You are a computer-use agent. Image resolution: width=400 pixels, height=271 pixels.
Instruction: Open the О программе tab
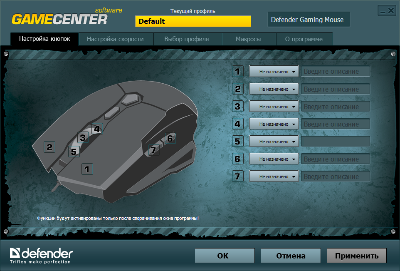(304, 39)
